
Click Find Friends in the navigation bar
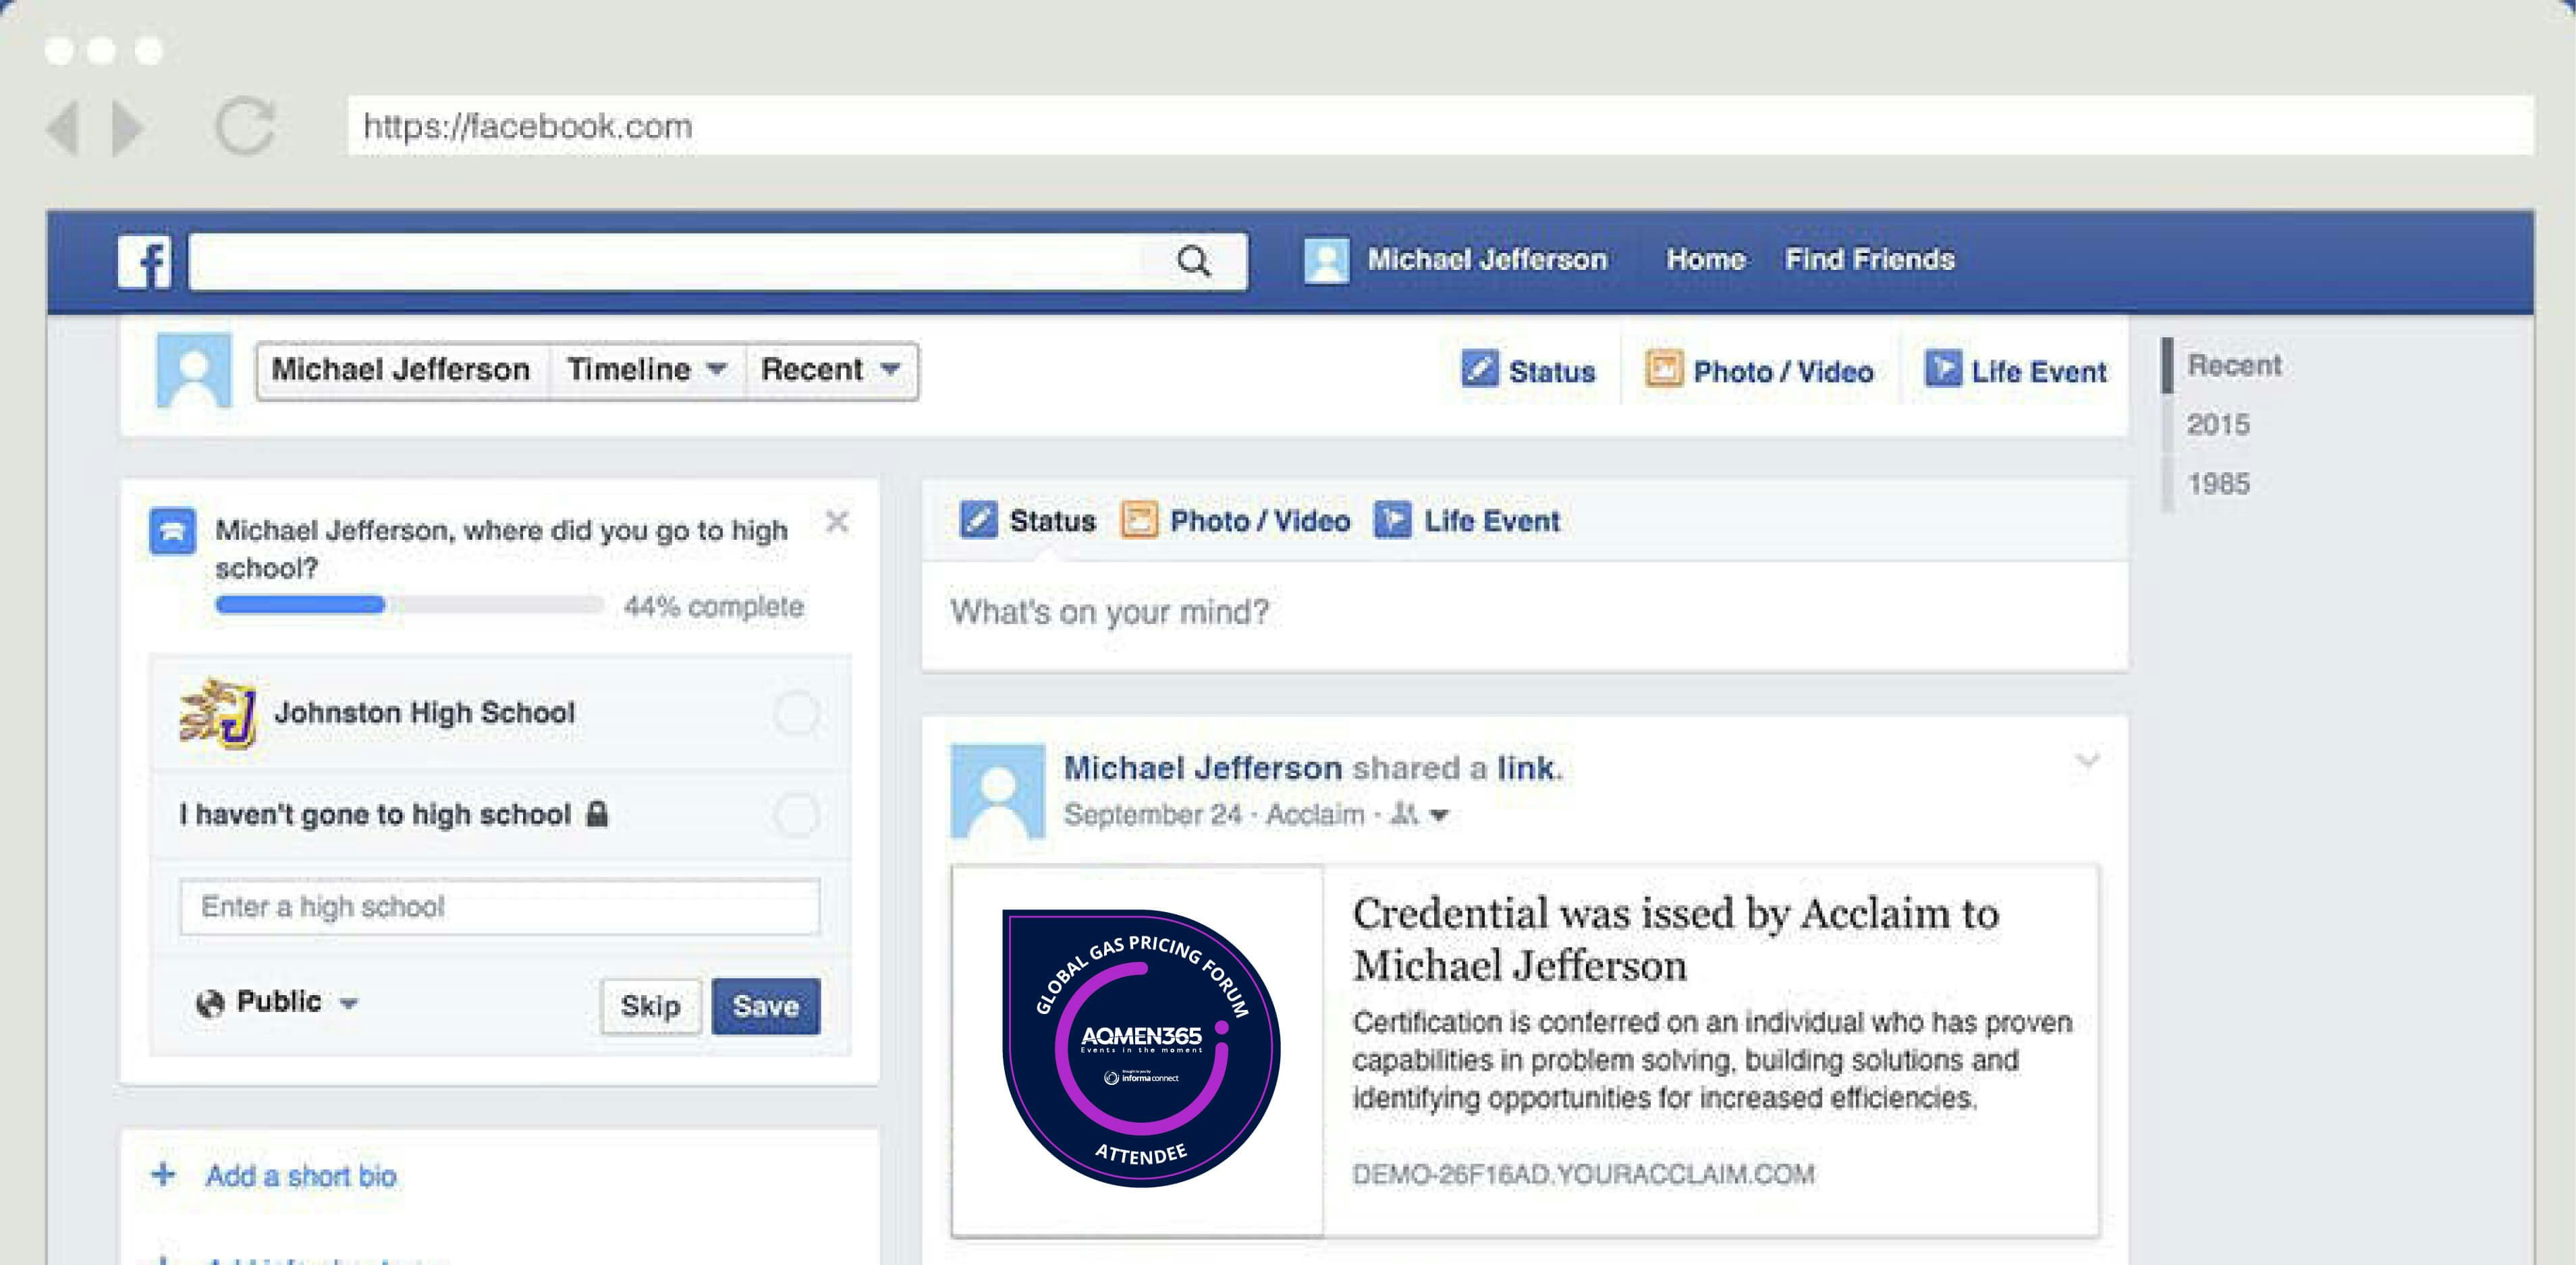point(1870,259)
